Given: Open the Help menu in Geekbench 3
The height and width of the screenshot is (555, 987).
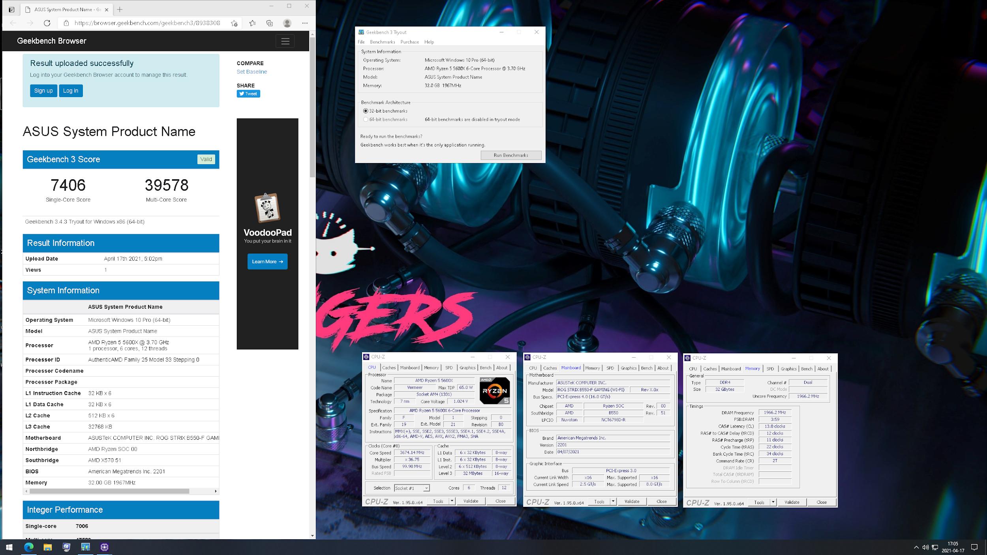Looking at the screenshot, I should pyautogui.click(x=429, y=42).
